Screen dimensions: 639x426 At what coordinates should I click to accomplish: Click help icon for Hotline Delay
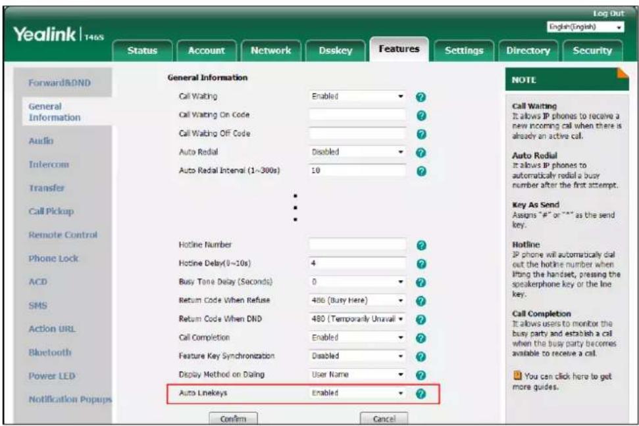coord(421,264)
